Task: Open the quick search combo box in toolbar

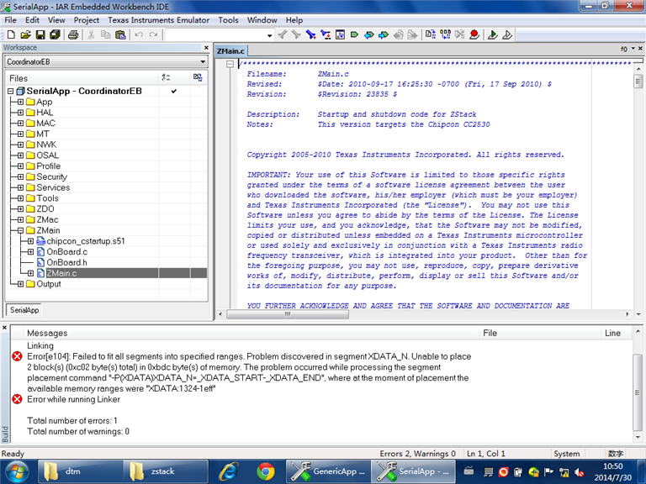Action: (220, 35)
